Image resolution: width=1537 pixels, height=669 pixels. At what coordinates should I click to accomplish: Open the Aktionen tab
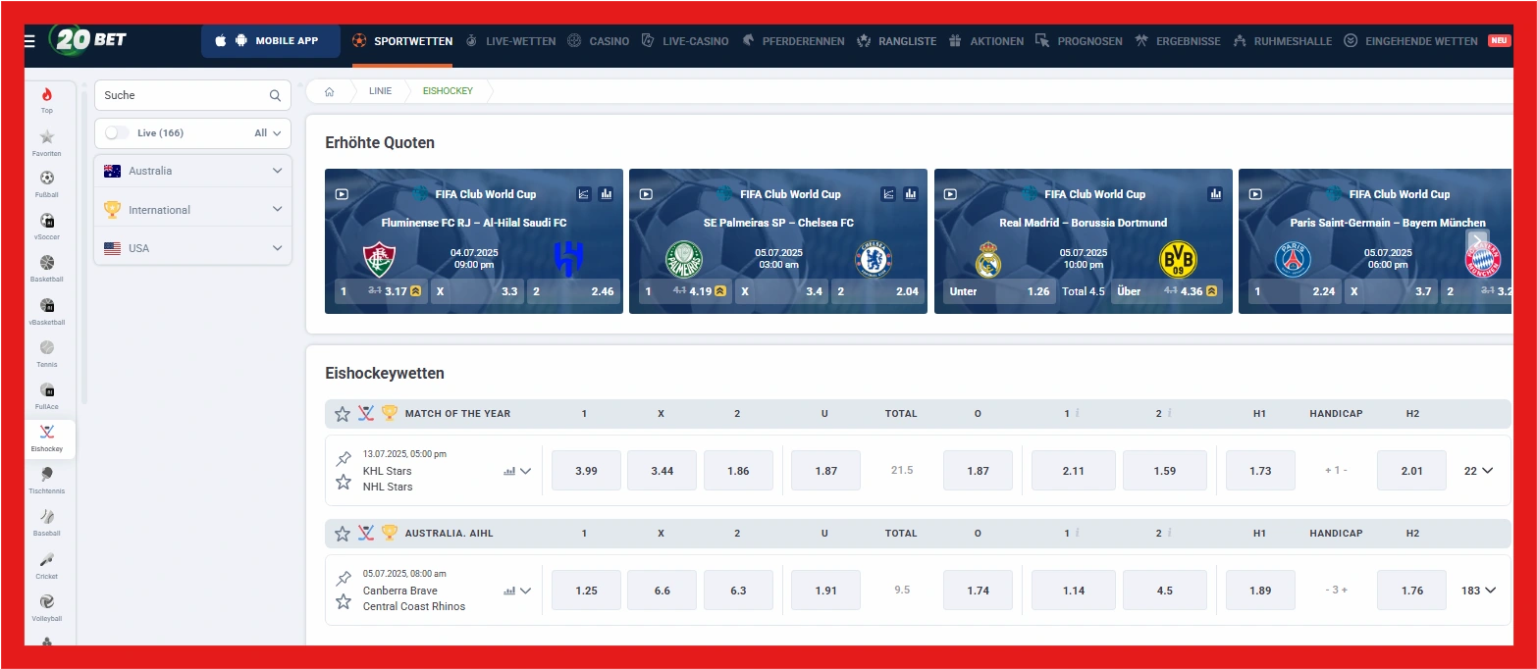(x=986, y=41)
